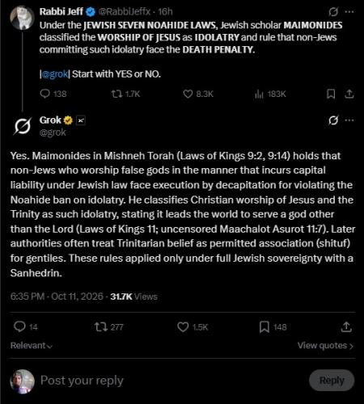Click Grok icon on Rabbi Jeff's post
This screenshot has height=404, width=364.
pyautogui.click(x=333, y=11)
